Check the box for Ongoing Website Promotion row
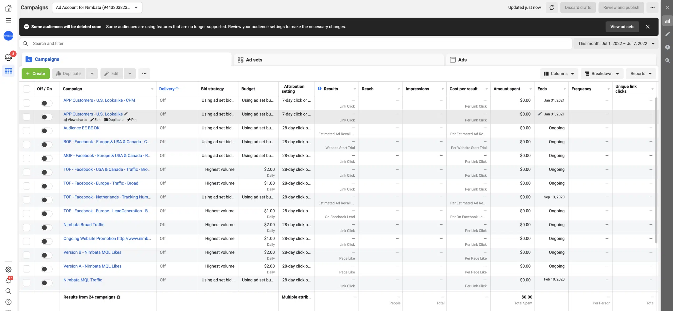673x311 pixels. click(x=27, y=241)
